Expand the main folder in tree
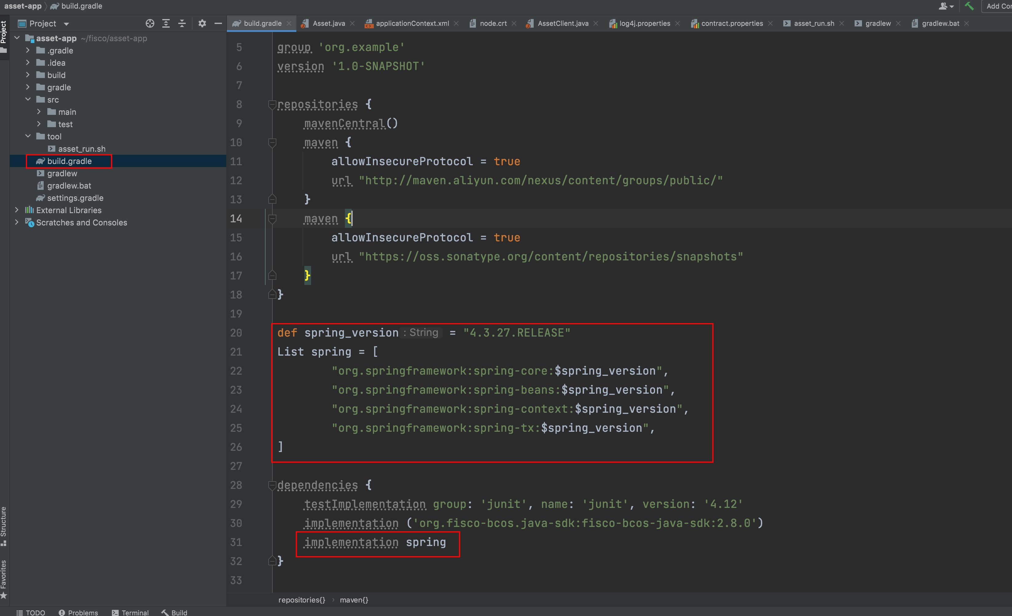Screen dimensions: 1012x616 39,112
